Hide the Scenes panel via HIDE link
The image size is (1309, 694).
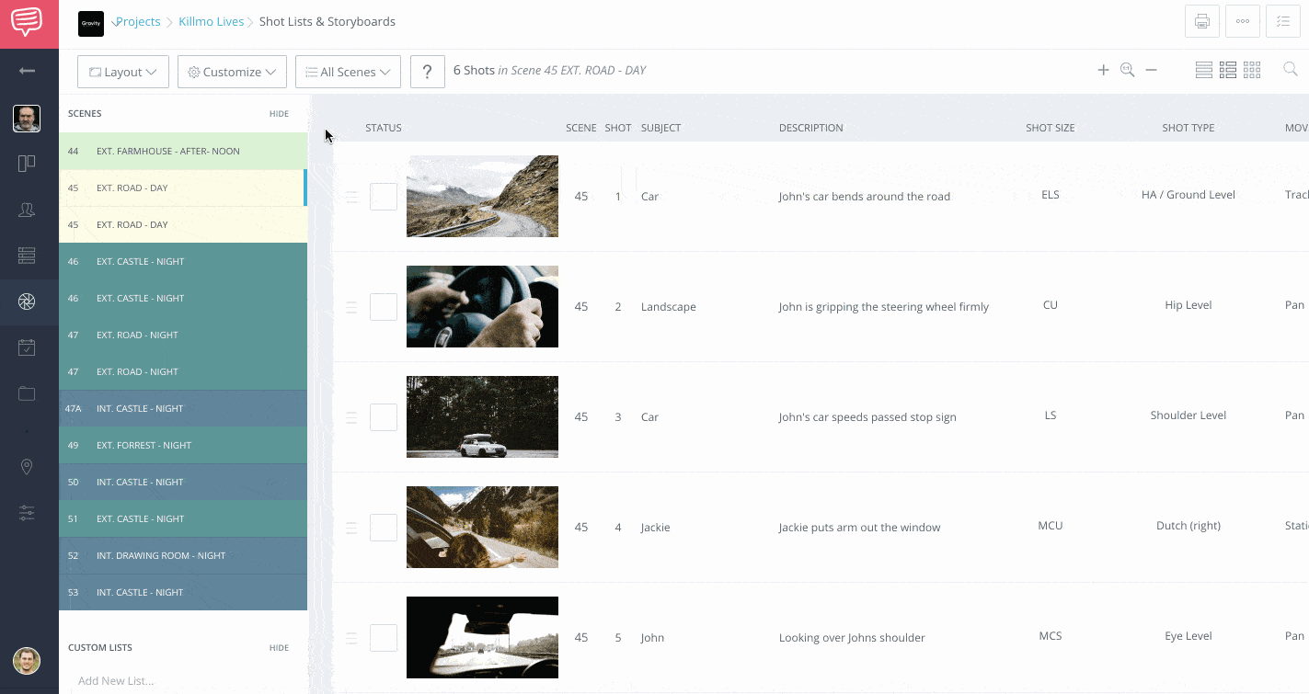pyautogui.click(x=279, y=113)
